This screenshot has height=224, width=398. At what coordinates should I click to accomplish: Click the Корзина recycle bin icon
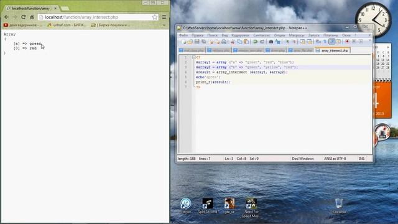[x=339, y=206]
